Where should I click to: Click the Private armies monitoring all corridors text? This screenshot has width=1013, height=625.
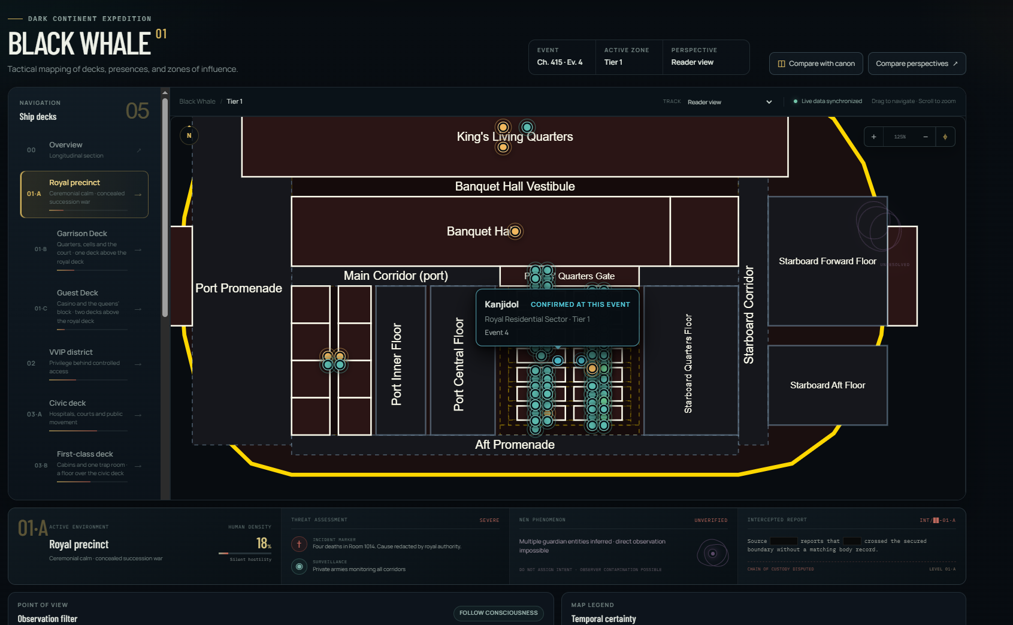359,569
